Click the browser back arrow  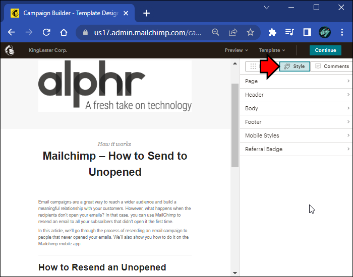12,32
